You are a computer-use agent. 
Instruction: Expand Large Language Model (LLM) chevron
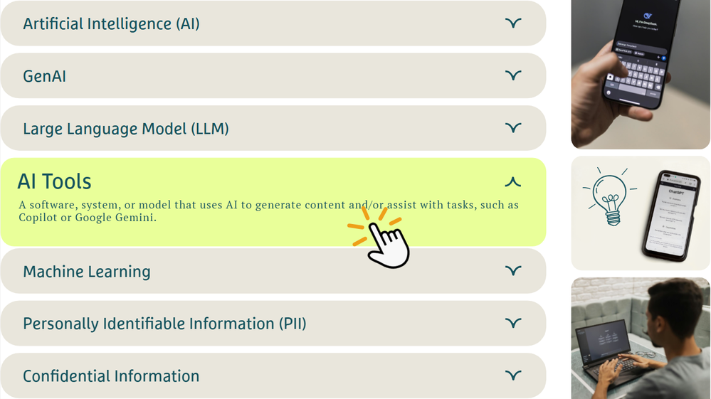click(512, 128)
